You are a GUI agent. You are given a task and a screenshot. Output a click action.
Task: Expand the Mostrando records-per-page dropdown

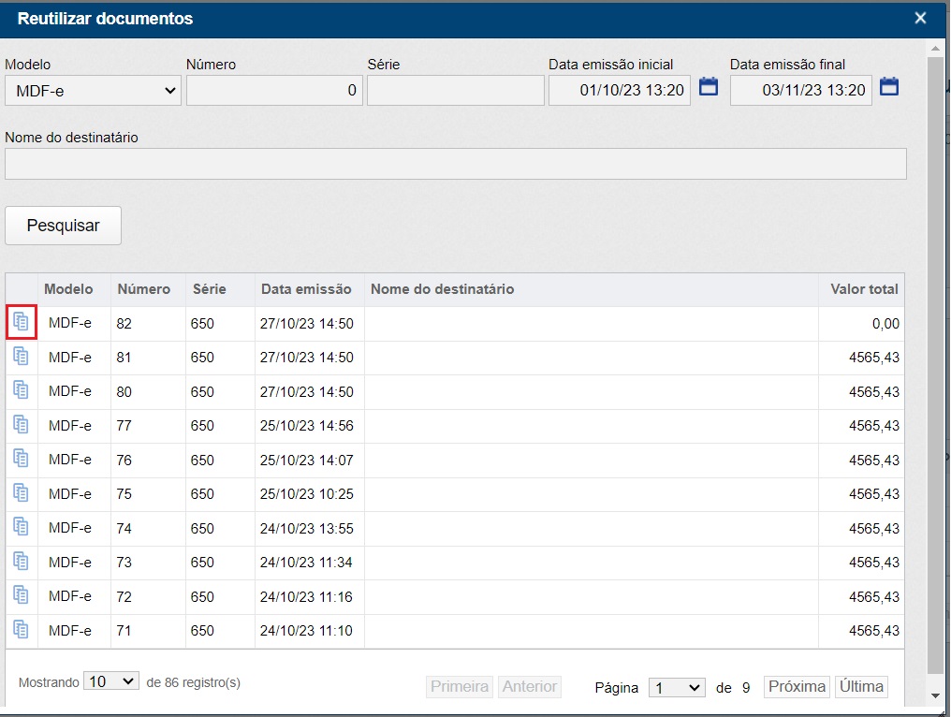tap(110, 681)
